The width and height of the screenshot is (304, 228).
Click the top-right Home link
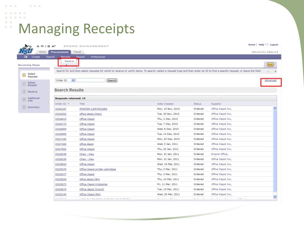coord(252,45)
